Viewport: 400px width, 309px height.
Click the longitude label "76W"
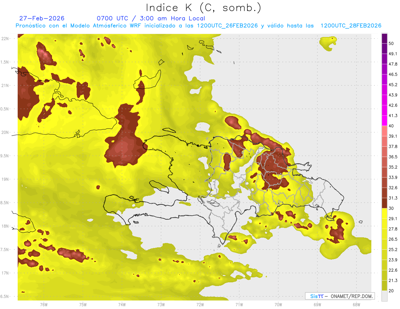pos(44,304)
